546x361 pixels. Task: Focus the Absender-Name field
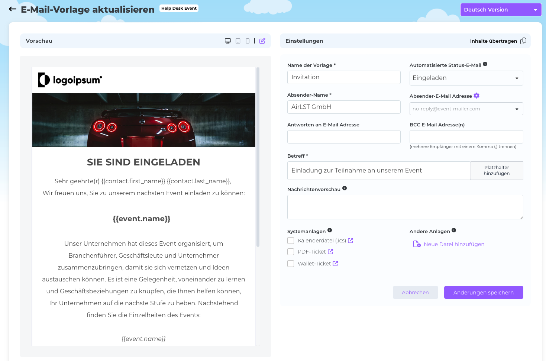pos(344,107)
